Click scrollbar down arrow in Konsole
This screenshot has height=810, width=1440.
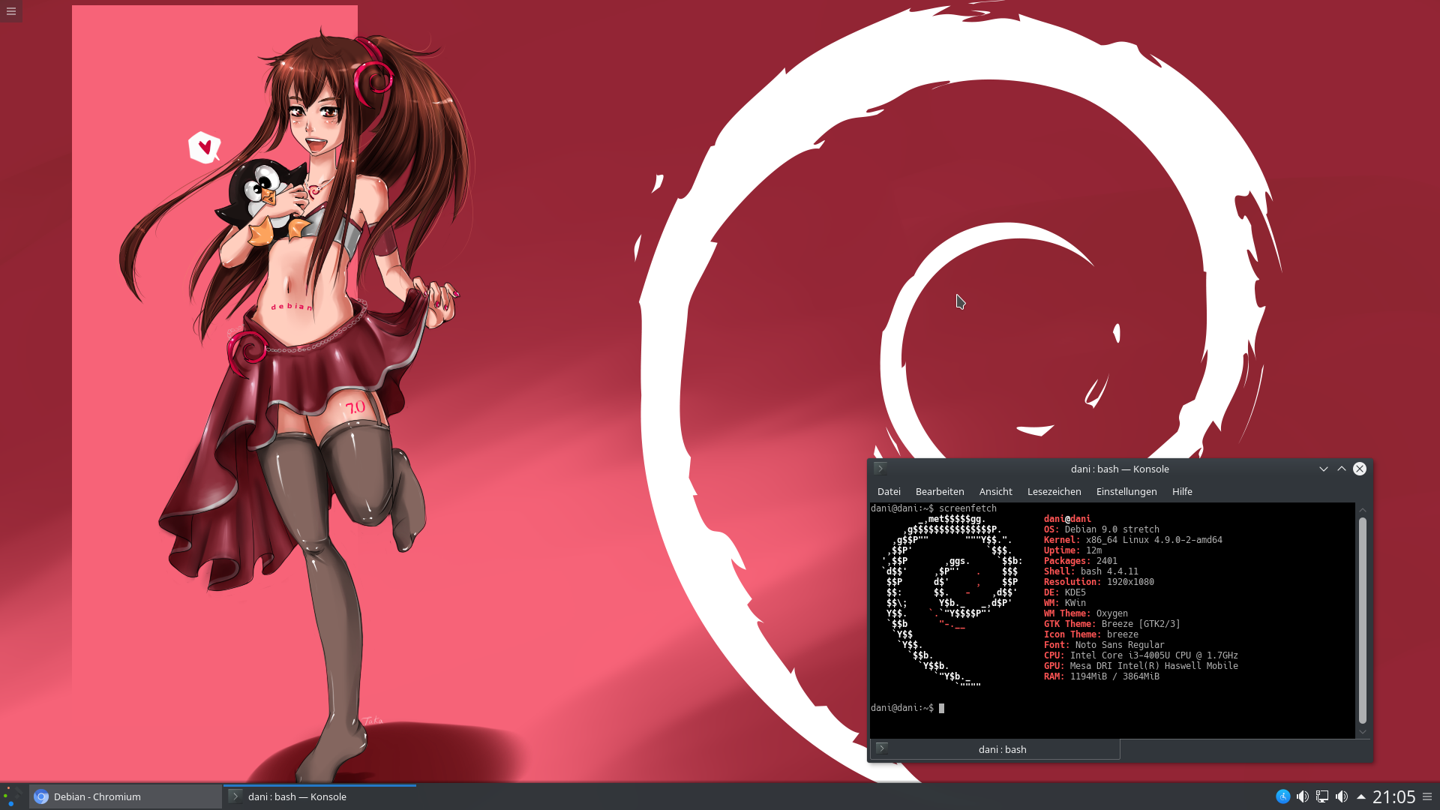tap(1362, 732)
